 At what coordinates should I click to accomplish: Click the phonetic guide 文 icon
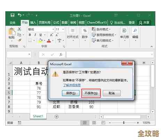click(x=59, y=40)
